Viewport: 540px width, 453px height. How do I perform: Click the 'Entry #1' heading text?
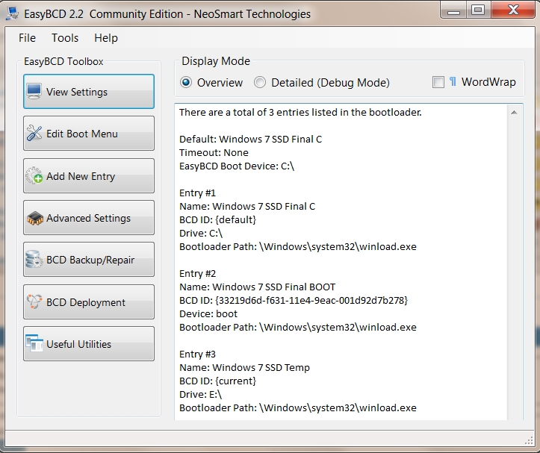click(197, 193)
